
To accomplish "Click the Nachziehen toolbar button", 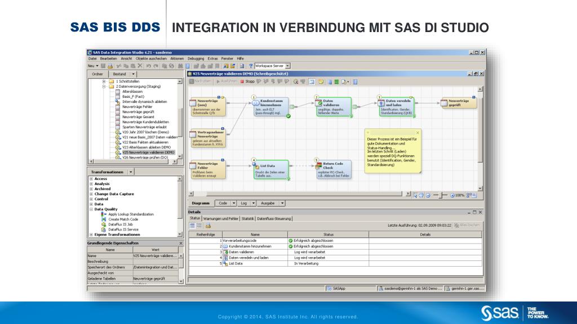I will click(200, 82).
